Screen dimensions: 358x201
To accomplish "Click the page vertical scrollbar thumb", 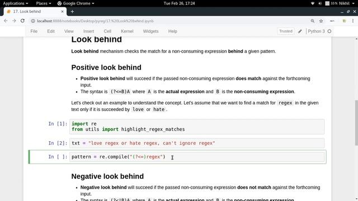I will pyautogui.click(x=356, y=122).
